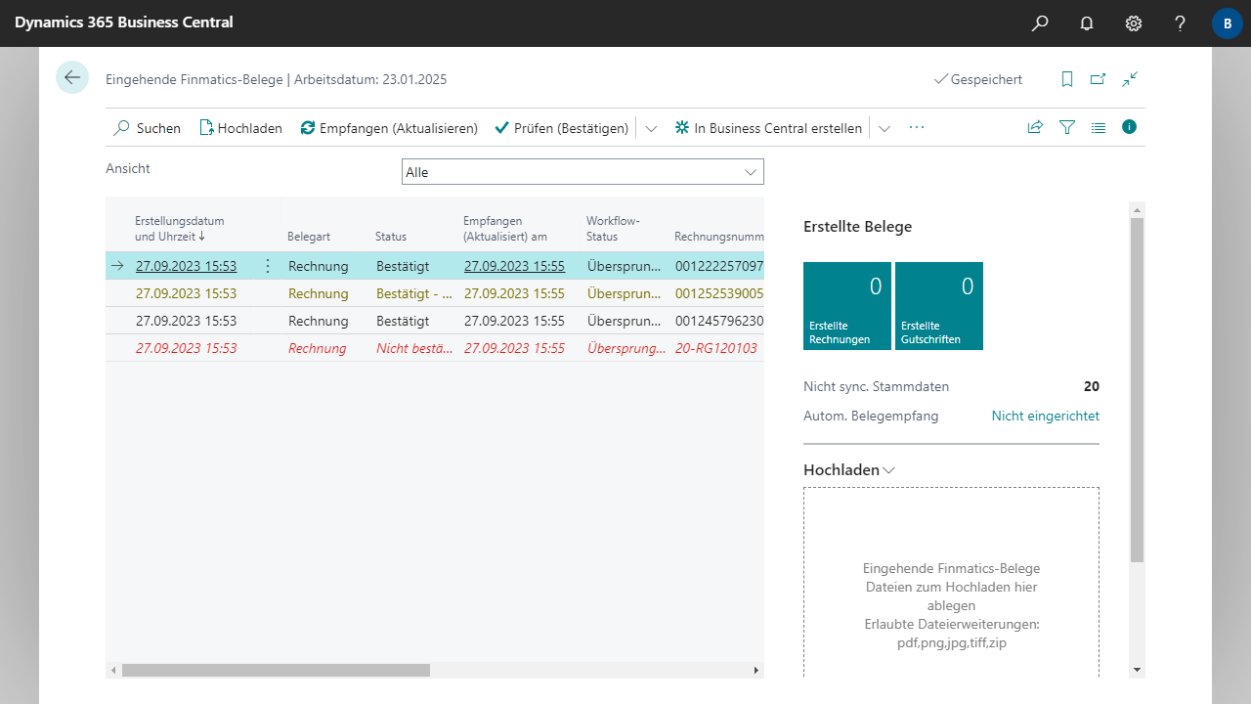
Task: Open the search magnifier in top bar
Action: click(1040, 23)
